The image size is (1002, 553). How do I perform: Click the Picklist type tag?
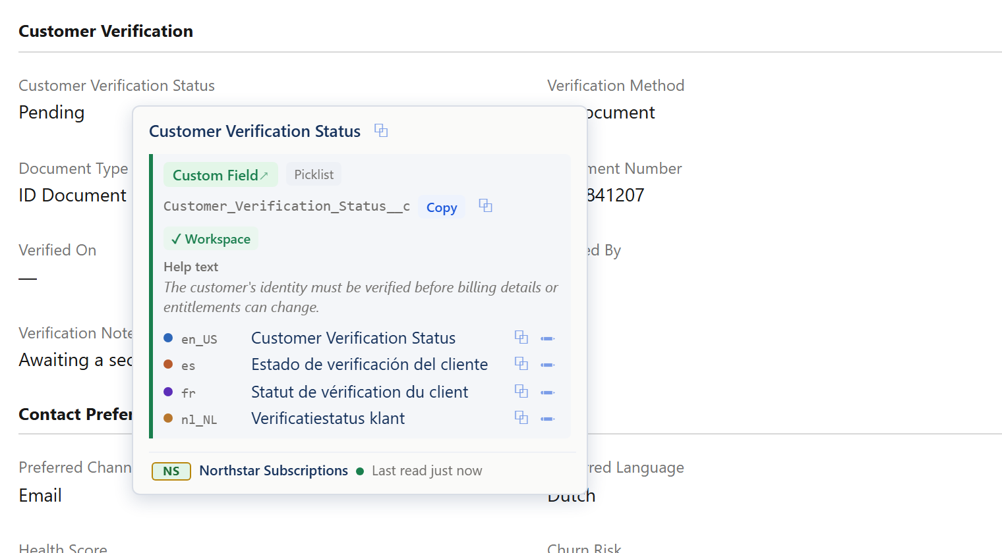[x=314, y=174]
